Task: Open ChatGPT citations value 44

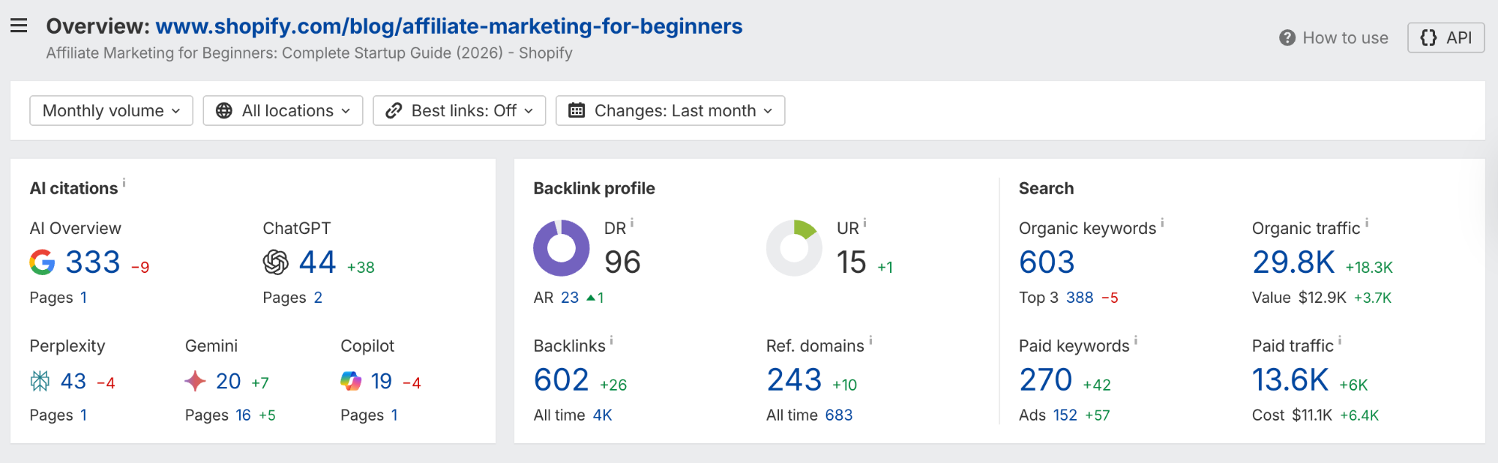Action: 317,262
